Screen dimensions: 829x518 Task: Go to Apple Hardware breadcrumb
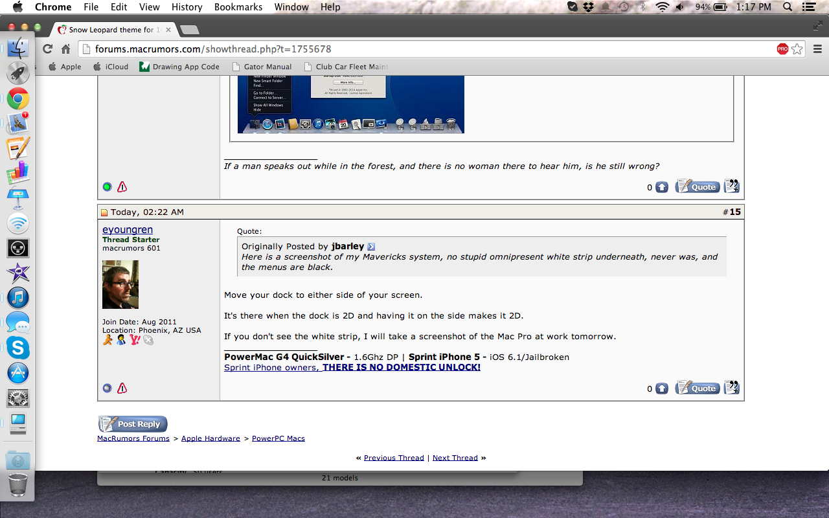point(210,438)
